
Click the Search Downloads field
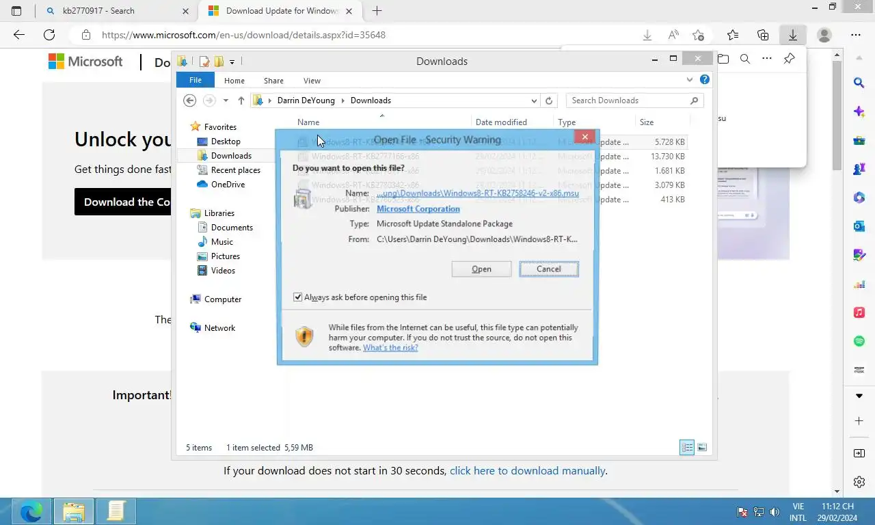pos(634,100)
